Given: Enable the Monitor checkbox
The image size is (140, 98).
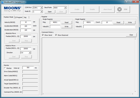Looking at the screenshot, I should (5, 68).
